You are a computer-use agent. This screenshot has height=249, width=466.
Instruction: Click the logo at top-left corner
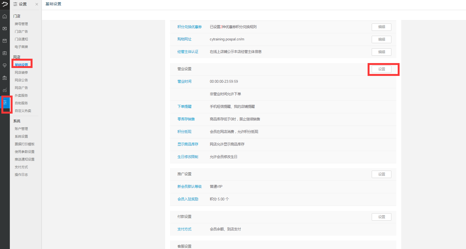[5, 4]
